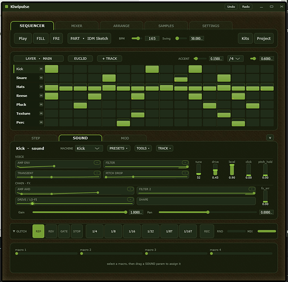This screenshot has width=288, height=282.
Task: Add a new track with + TRACK
Action: click(x=110, y=59)
